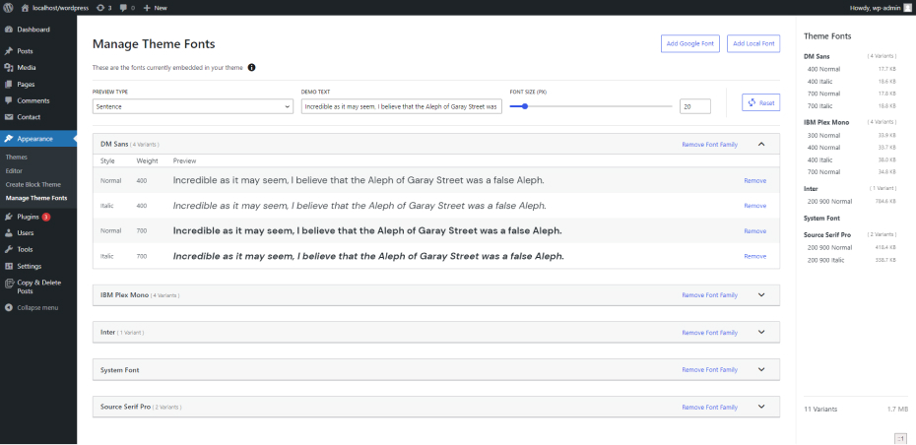The image size is (916, 445).
Task: Click Howdy, wp-admin account text
Action: click(x=875, y=8)
